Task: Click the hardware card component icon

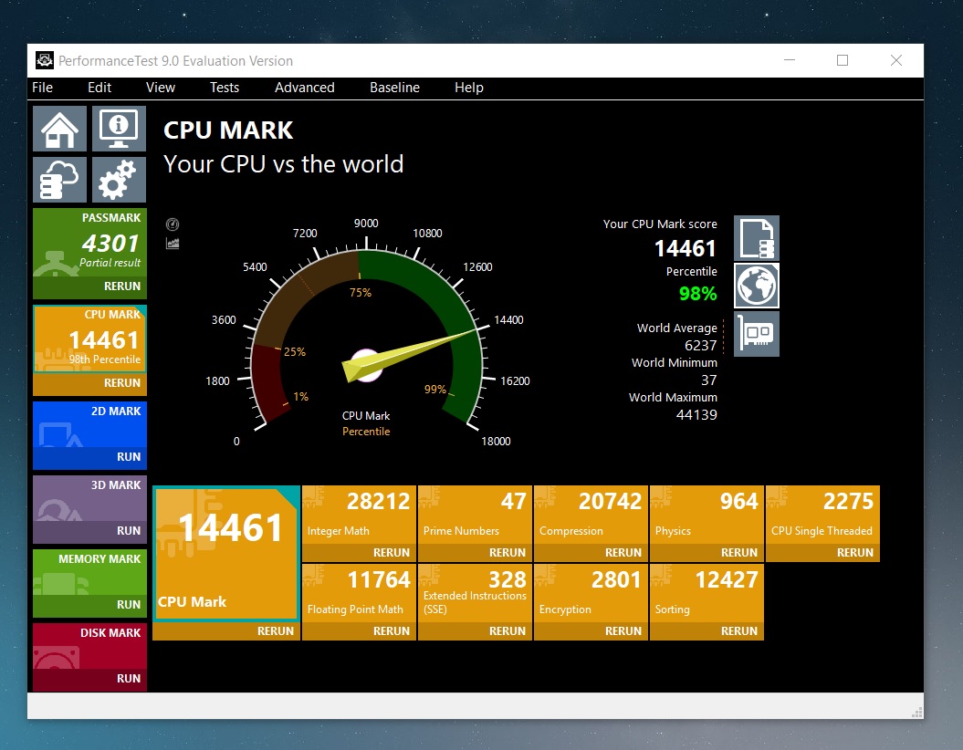Action: point(757,334)
